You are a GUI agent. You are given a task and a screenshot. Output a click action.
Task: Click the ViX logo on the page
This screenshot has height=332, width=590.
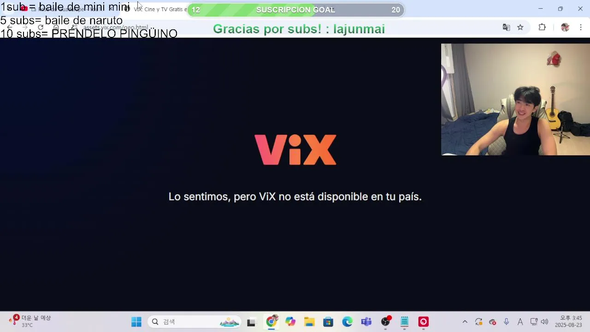295,149
